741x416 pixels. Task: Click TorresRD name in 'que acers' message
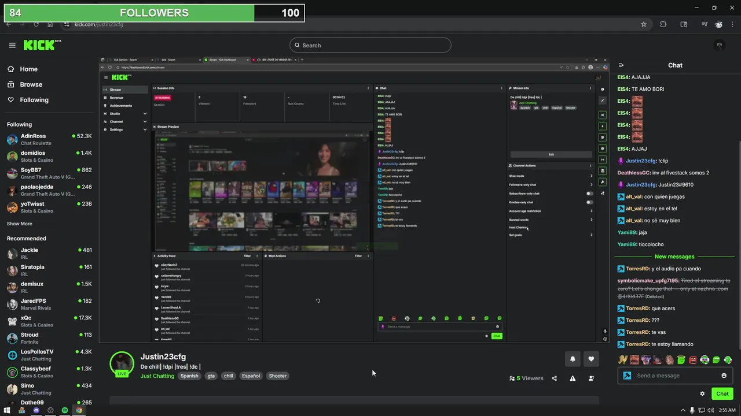tap(637, 309)
